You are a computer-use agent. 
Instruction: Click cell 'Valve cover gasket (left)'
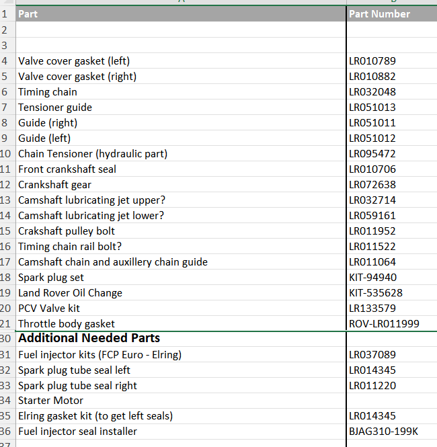tap(181, 60)
